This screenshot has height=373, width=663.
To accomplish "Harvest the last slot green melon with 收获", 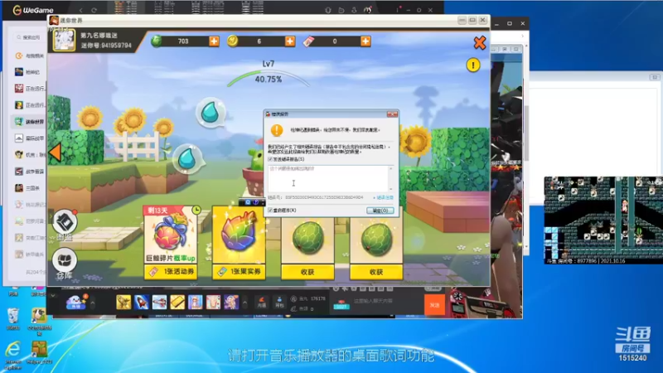I will pyautogui.click(x=376, y=272).
